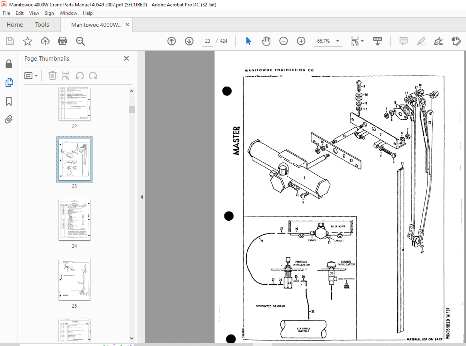
Task: Click thumbnail scrollbar up arrow
Action: tap(132, 91)
